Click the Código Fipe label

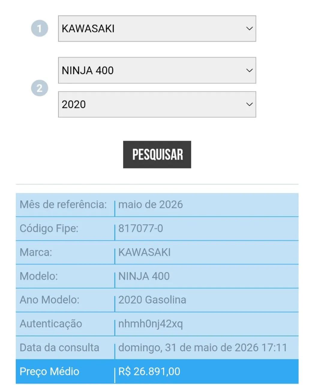pyautogui.click(x=49, y=229)
